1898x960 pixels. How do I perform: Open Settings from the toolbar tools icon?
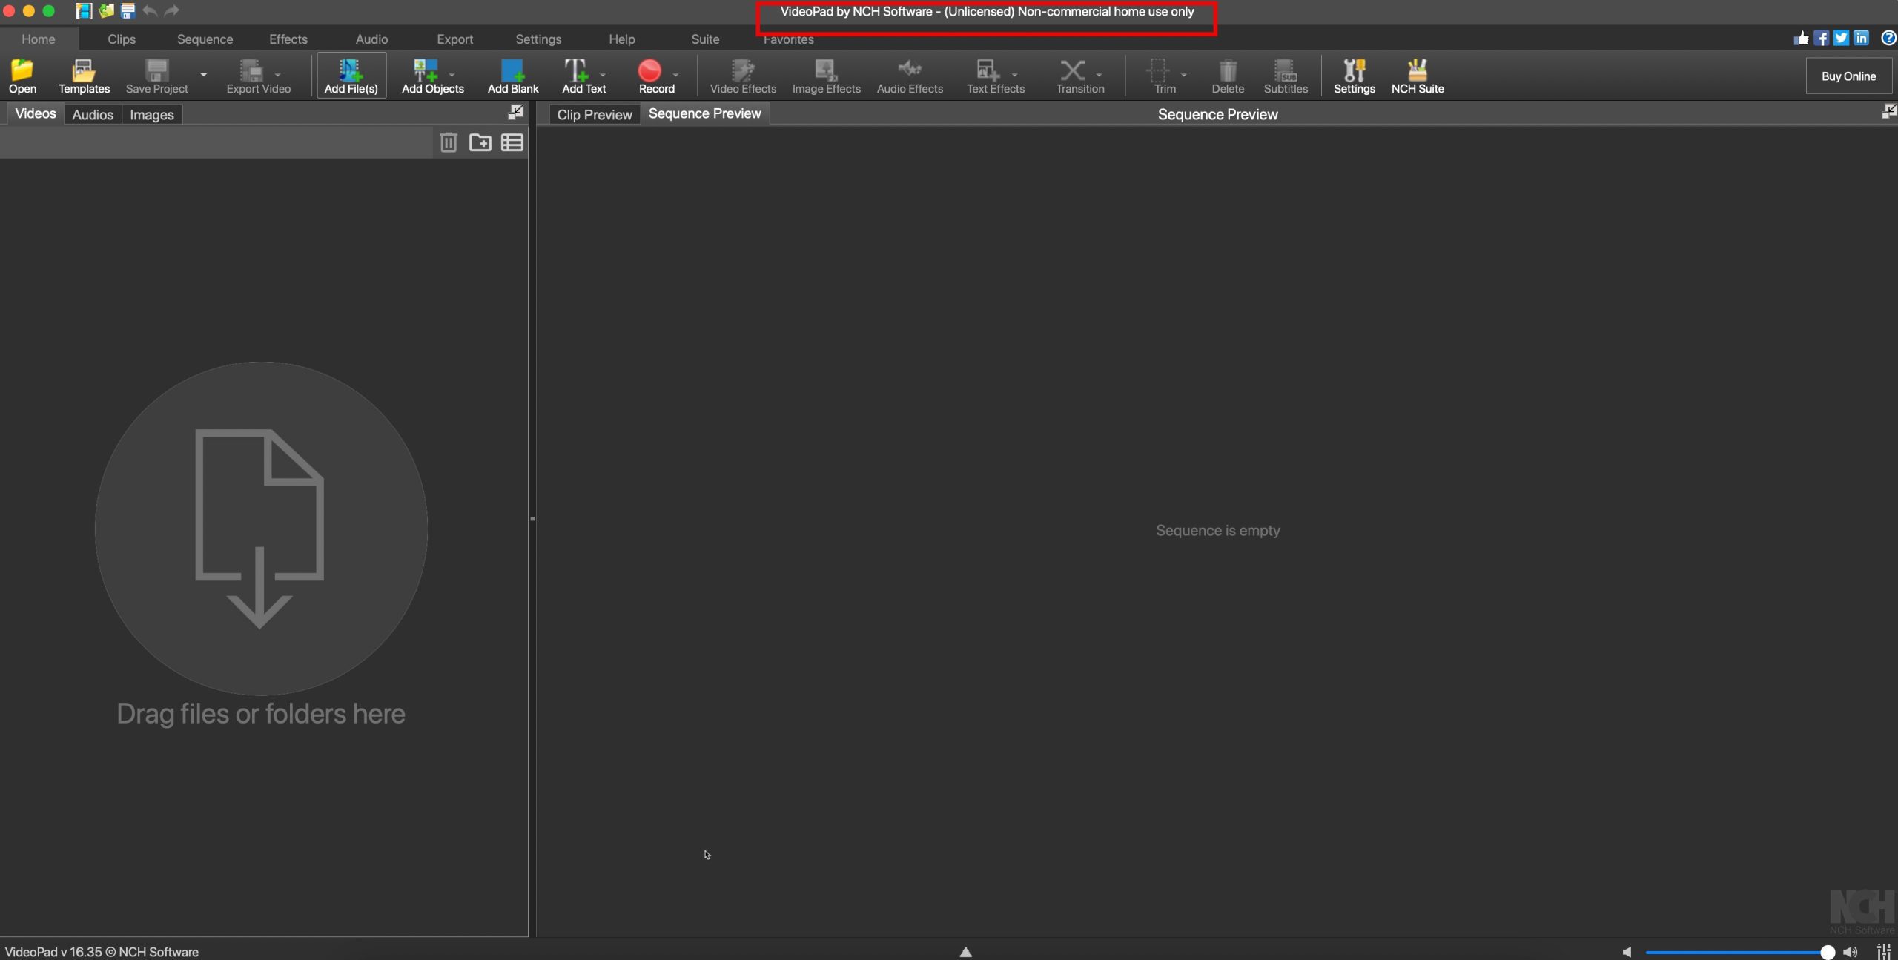pyautogui.click(x=1354, y=71)
